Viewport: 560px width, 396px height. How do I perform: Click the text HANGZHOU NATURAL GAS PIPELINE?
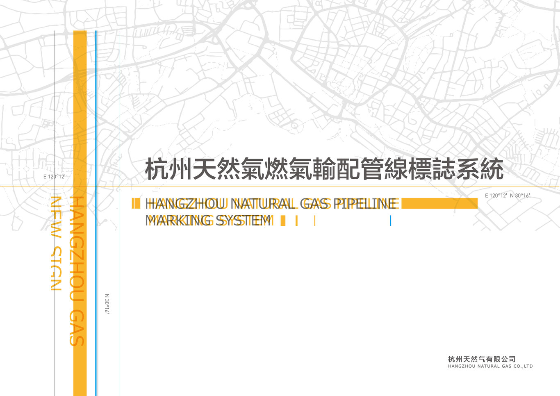click(x=272, y=204)
